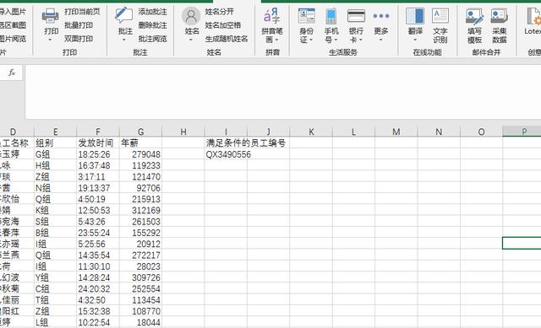
Task: Click inside the formula bar input
Action: (x=283, y=92)
